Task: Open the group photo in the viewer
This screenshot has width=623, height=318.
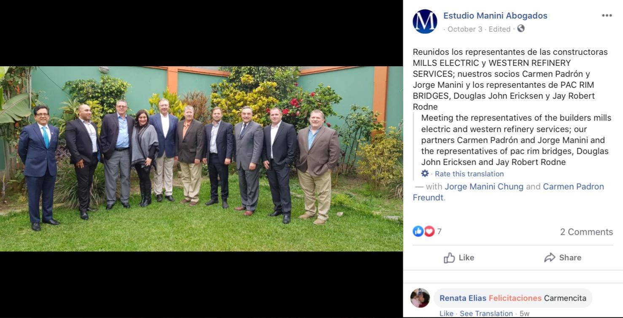Action: point(201,159)
